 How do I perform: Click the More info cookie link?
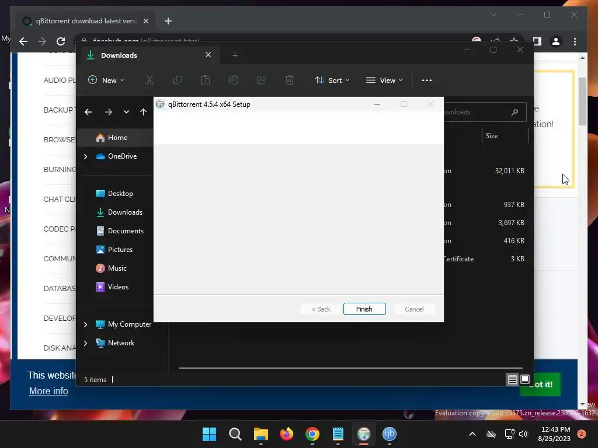click(x=49, y=391)
